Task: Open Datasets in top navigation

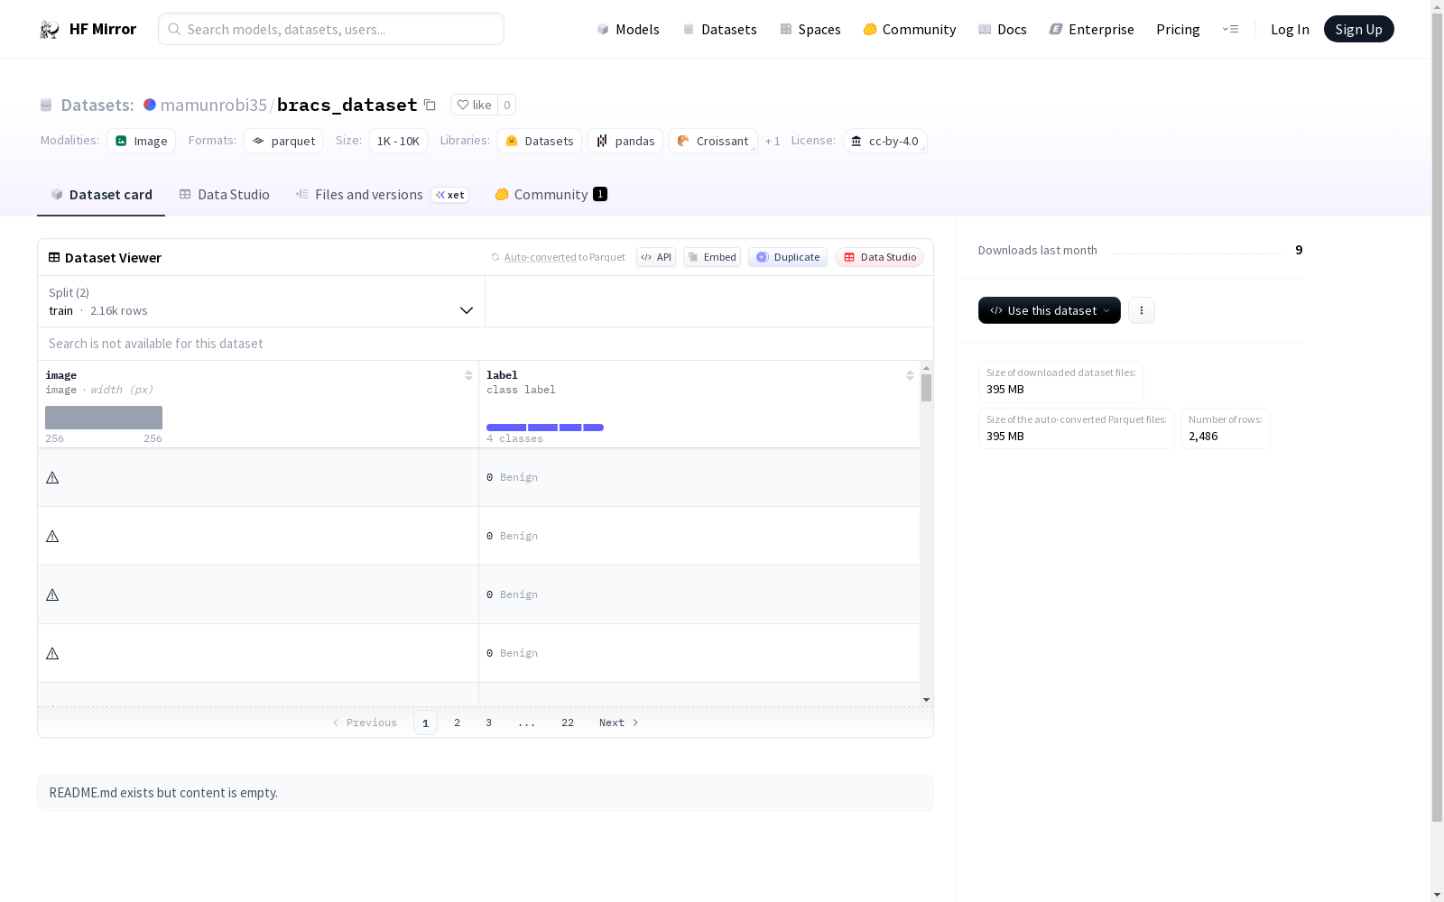Action: 720,30
